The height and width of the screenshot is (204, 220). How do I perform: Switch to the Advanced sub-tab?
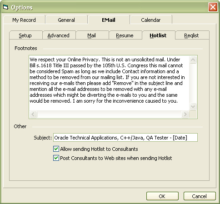click(x=59, y=35)
